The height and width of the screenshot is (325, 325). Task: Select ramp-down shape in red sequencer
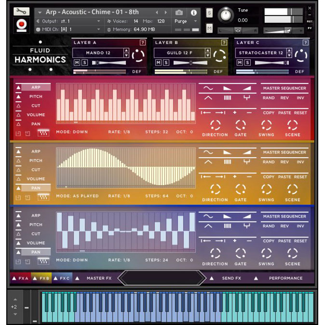(x=227, y=88)
